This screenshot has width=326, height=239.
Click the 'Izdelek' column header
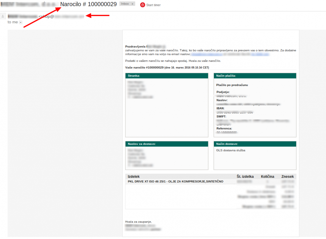point(134,176)
